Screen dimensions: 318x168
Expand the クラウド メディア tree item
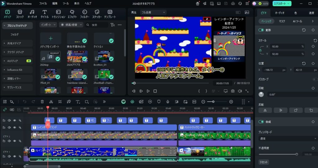pyautogui.click(x=17, y=52)
